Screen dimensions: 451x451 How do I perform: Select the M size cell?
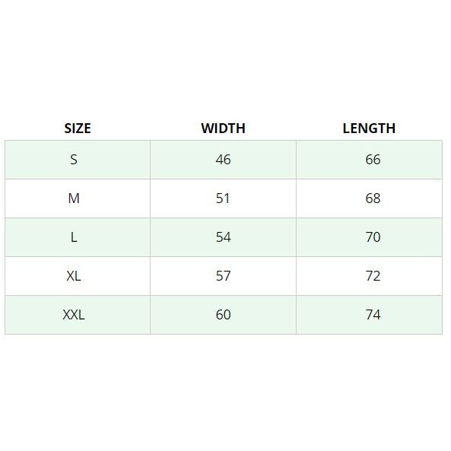tap(78, 199)
